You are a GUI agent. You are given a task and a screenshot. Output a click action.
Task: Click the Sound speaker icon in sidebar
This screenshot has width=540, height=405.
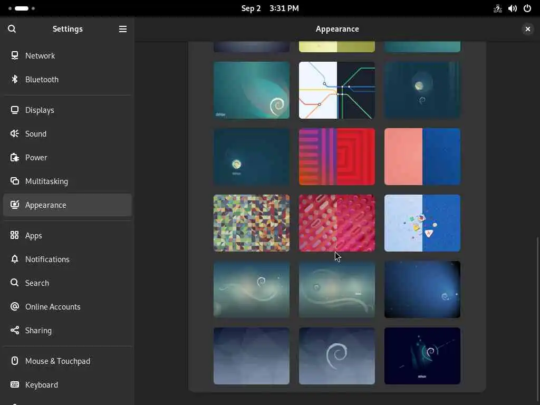14,133
